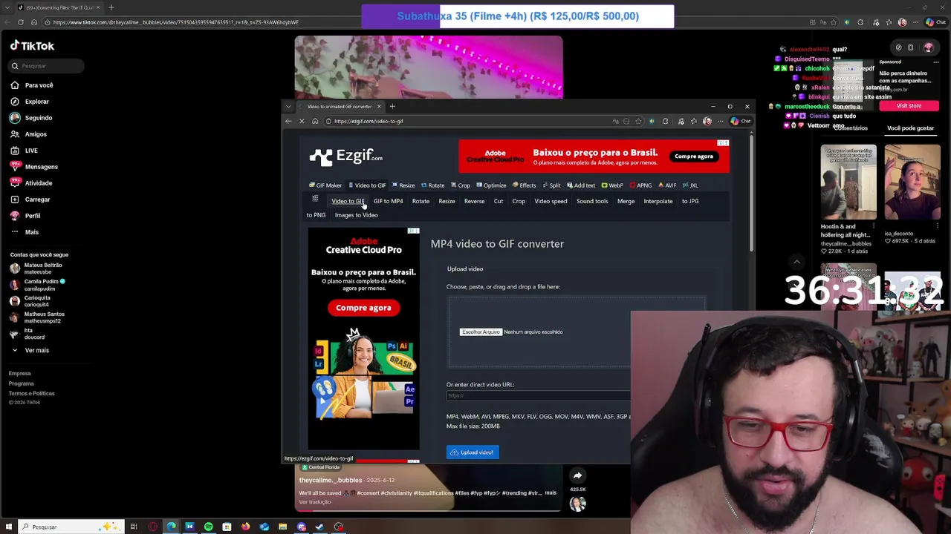
Task: Open AVIF tool on Ezgif
Action: tap(667, 185)
